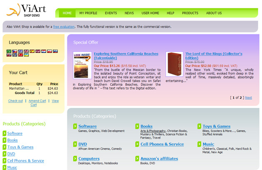The image size is (262, 170).
Task: Open sidebar Toys & Games link
Action: (20, 147)
